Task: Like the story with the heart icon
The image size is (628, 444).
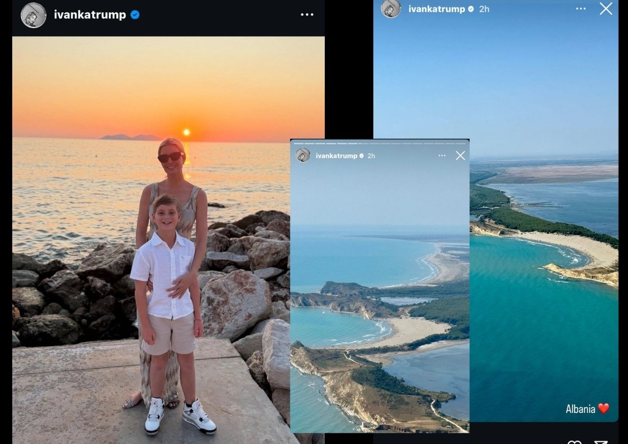Action: pos(575,442)
